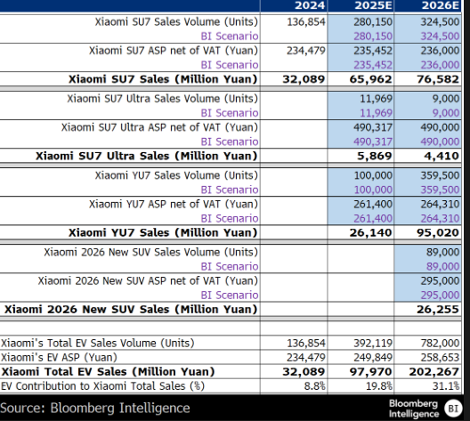470x421 pixels.
Task: Select the 65,962 SU7 sales figure
Action: pos(370,79)
